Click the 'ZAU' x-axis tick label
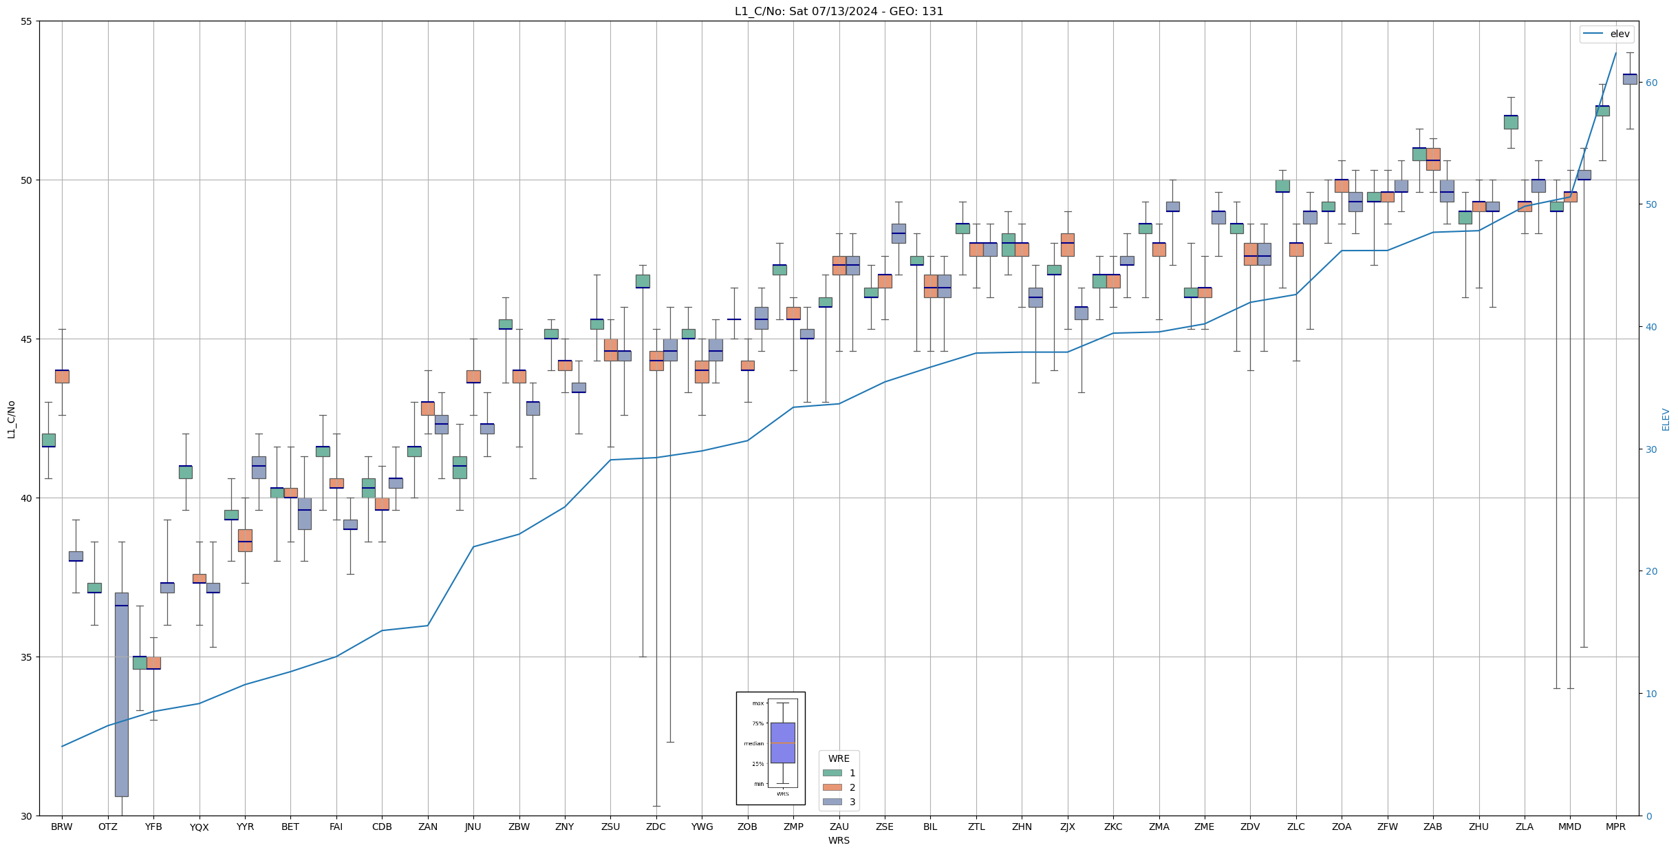Viewport: 1678px width, 852px height. 839,827
